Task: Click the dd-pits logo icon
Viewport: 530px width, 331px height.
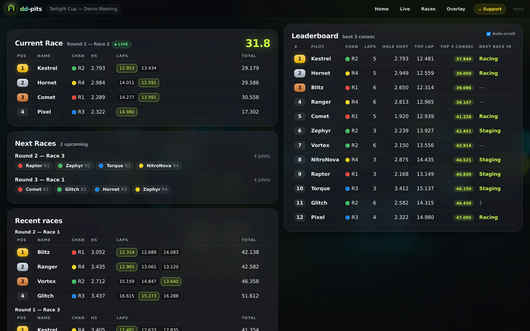Action: click(x=11, y=8)
